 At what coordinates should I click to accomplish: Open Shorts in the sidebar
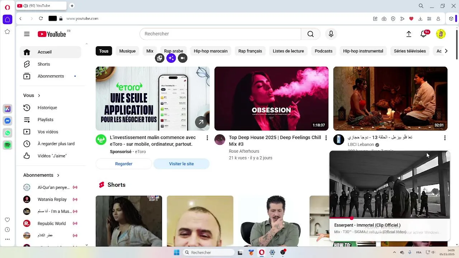(x=50, y=64)
